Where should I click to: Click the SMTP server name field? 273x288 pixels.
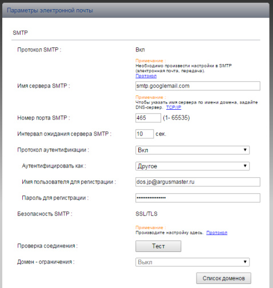(198, 86)
